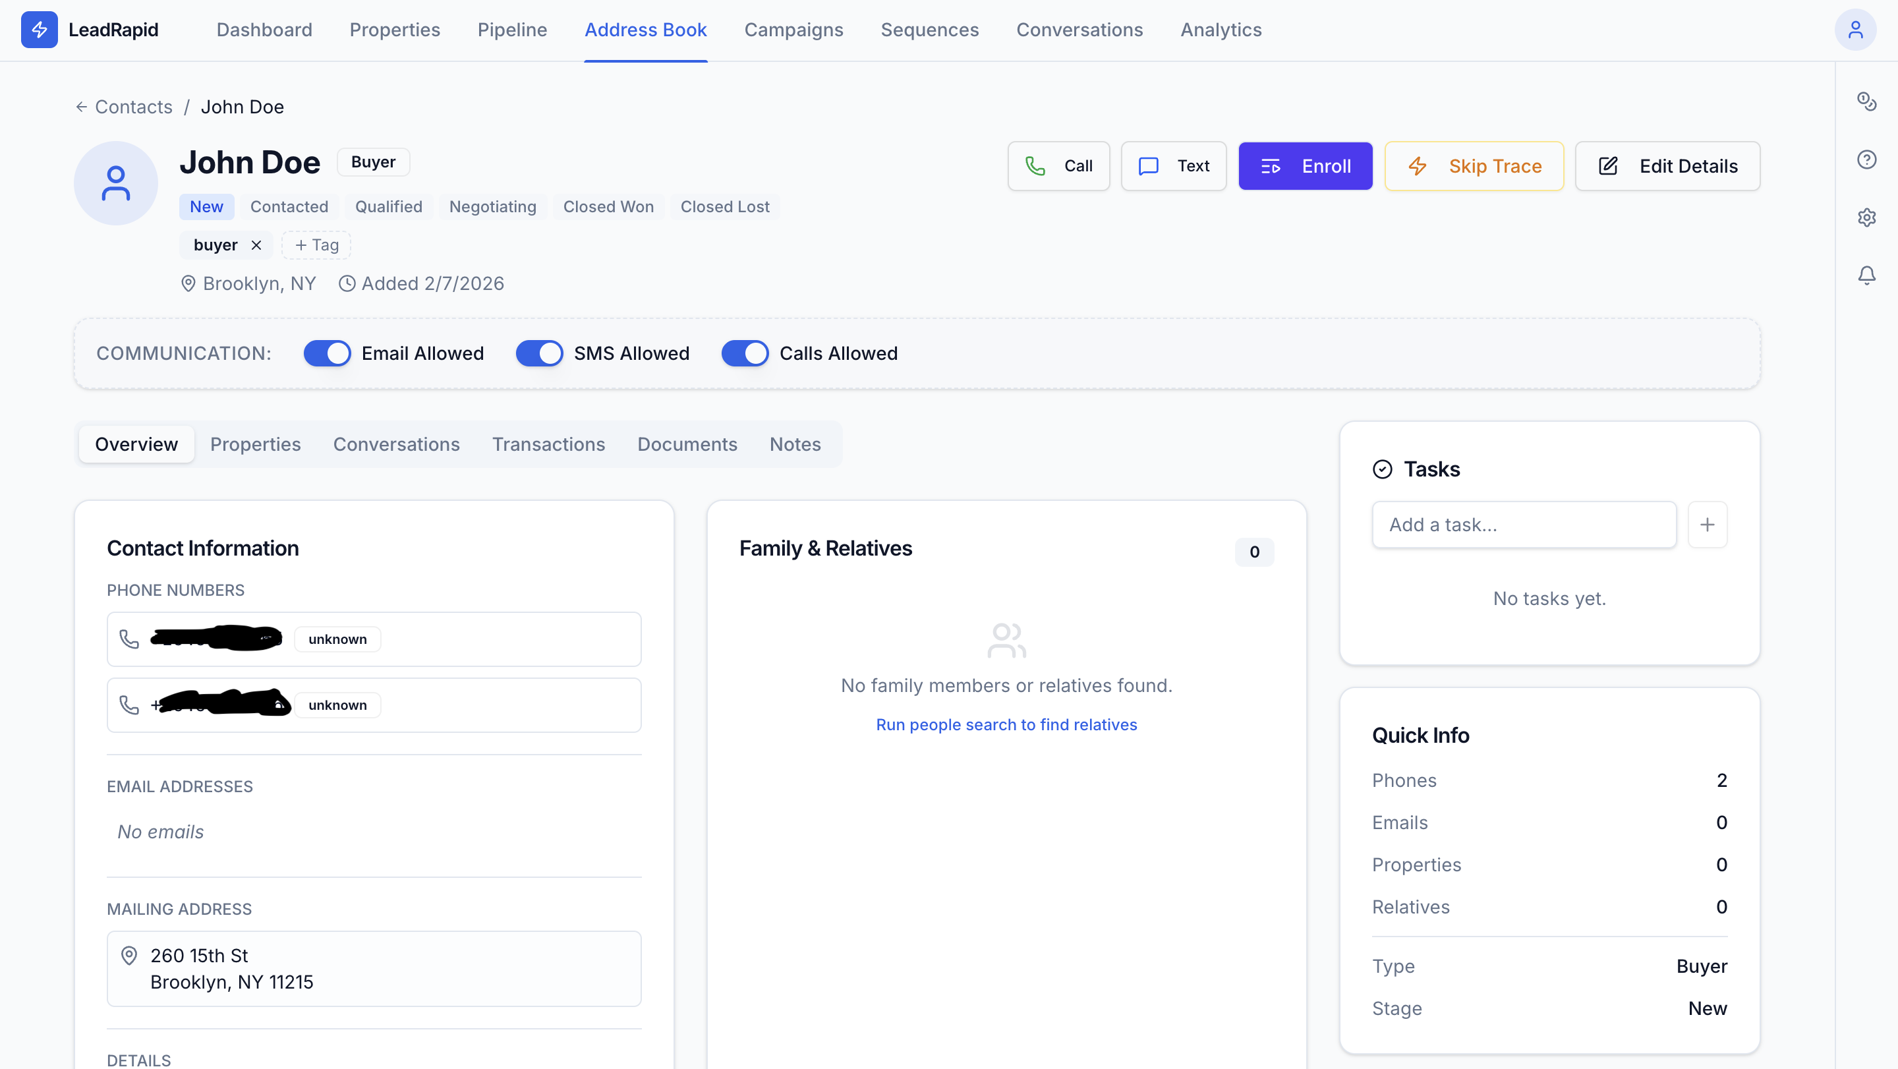Open settings from the right sidebar gear

coord(1868,217)
